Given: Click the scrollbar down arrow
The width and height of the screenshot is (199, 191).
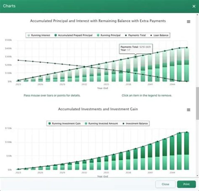Looking at the screenshot, I should (197, 175).
